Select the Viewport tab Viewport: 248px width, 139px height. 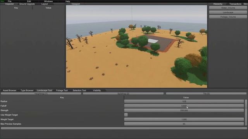(76, 4)
